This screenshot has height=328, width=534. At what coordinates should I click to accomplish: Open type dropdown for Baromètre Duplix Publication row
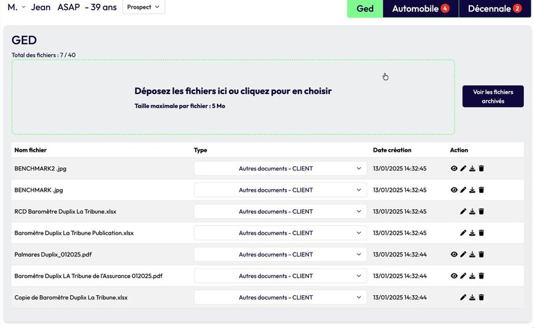pyautogui.click(x=280, y=233)
